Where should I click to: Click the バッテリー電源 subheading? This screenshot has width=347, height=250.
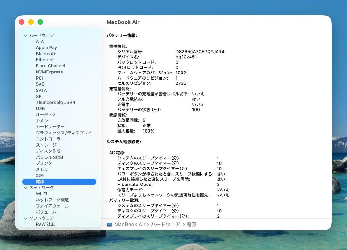pyautogui.click(x=124, y=200)
